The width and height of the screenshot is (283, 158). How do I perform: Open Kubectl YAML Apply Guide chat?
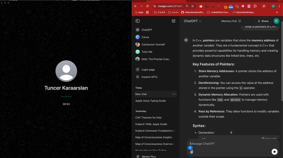(155, 124)
